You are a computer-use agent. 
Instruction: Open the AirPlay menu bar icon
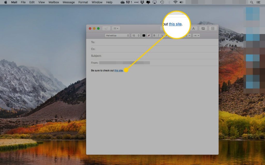[154, 2]
